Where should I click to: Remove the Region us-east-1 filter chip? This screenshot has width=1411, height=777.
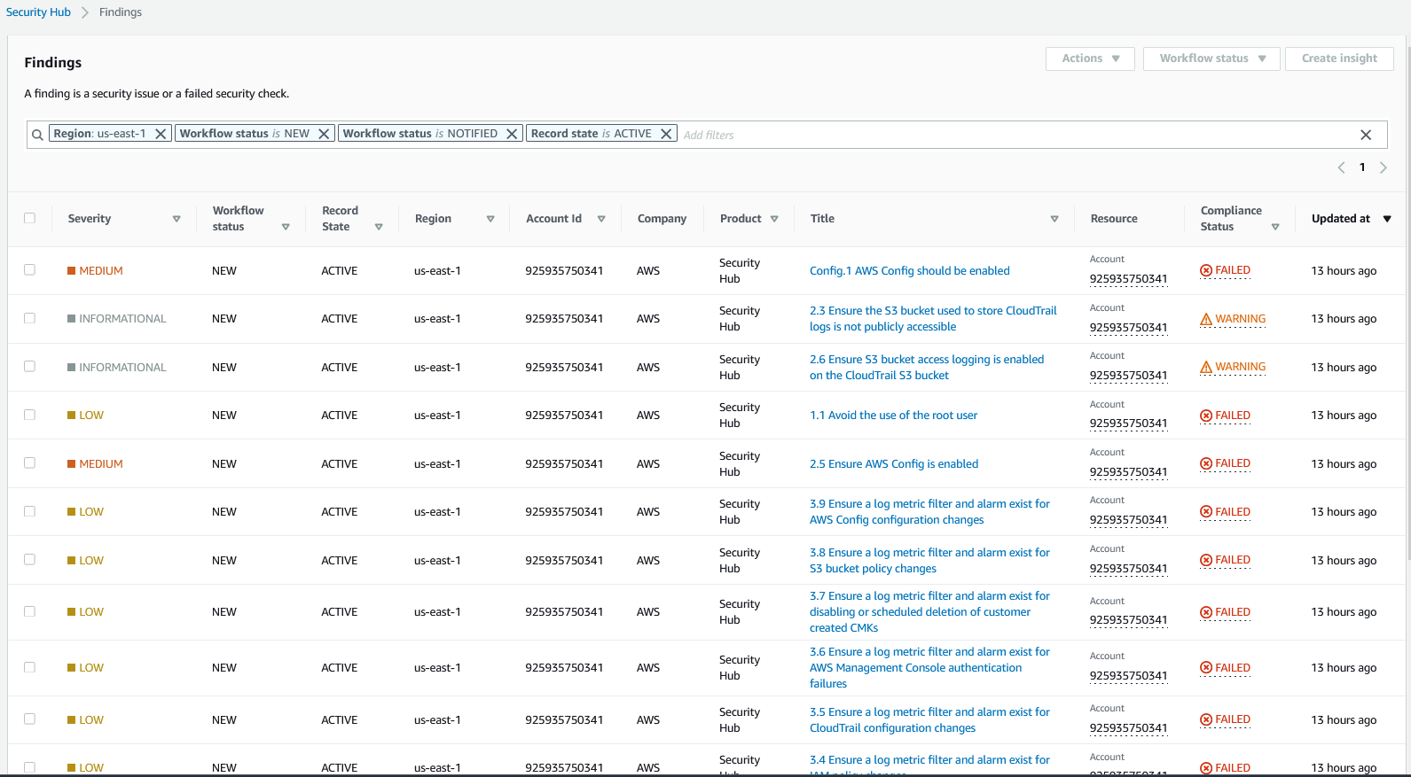pyautogui.click(x=161, y=134)
